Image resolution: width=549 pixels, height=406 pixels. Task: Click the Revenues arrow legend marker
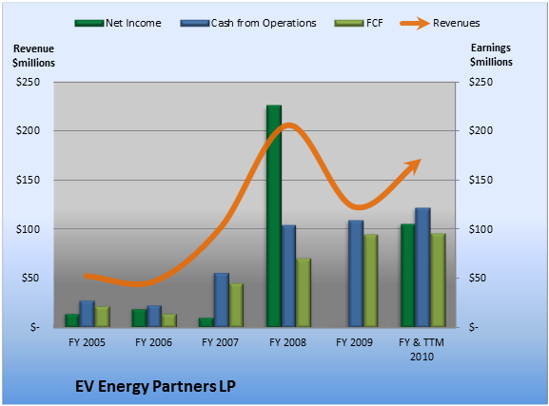click(415, 24)
